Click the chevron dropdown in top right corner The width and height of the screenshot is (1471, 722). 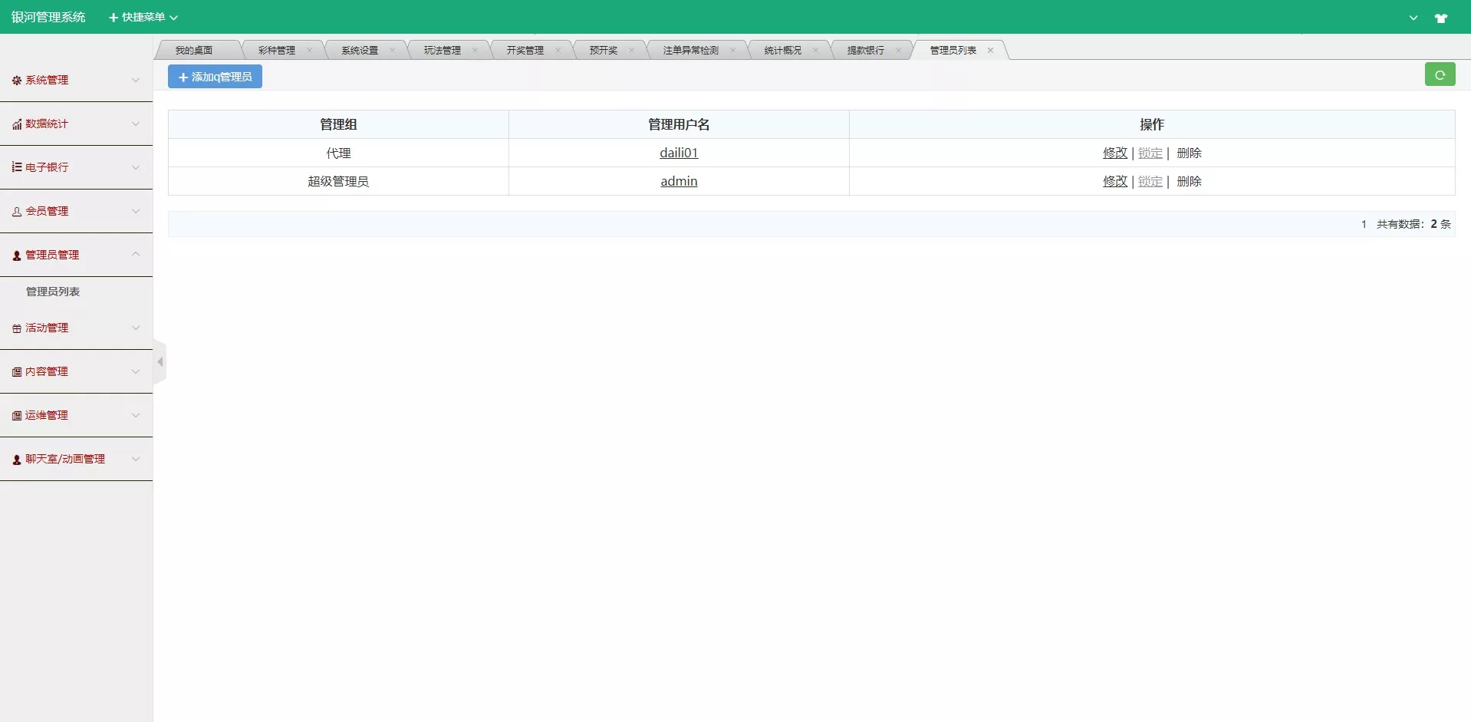pos(1413,17)
